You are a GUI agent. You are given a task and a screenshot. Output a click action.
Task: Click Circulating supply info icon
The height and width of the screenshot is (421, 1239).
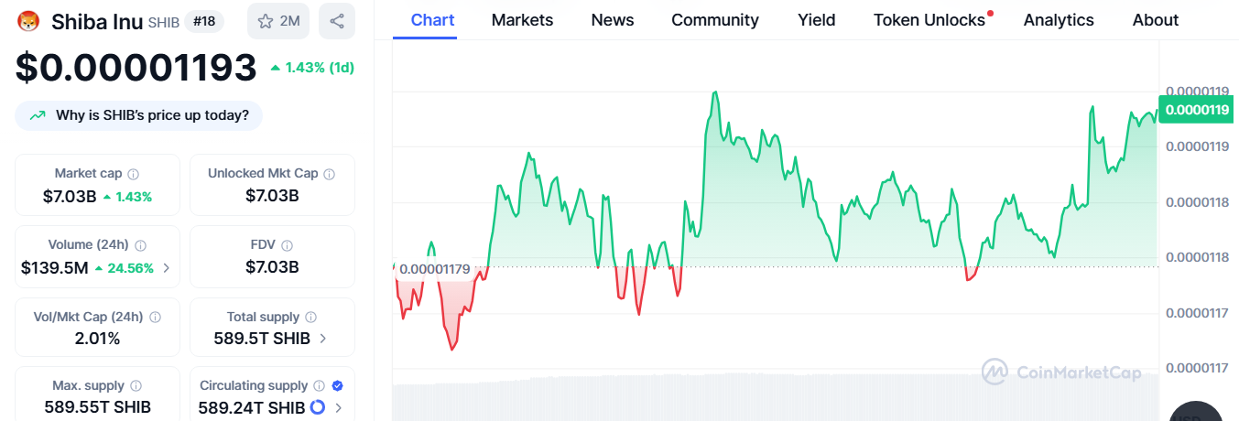click(x=319, y=386)
